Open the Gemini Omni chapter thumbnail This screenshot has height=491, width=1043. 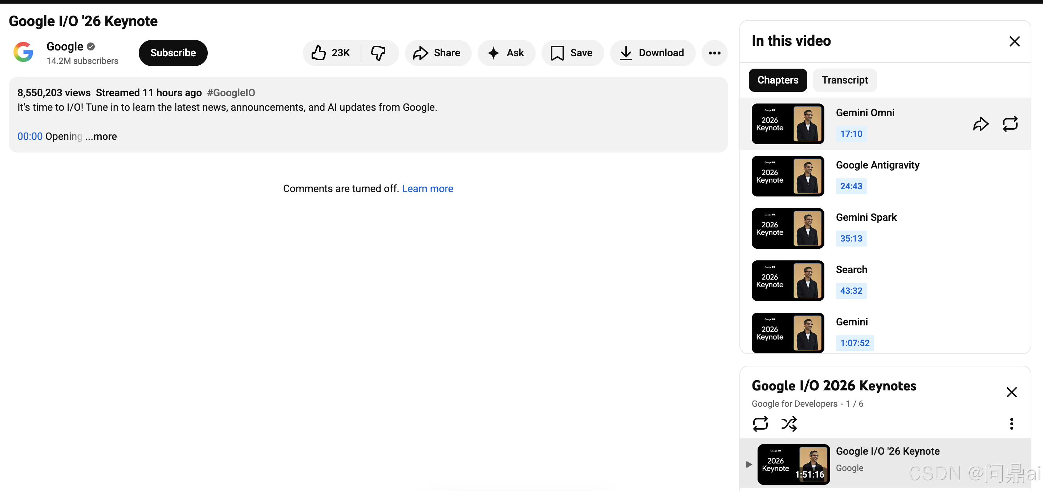[788, 124]
